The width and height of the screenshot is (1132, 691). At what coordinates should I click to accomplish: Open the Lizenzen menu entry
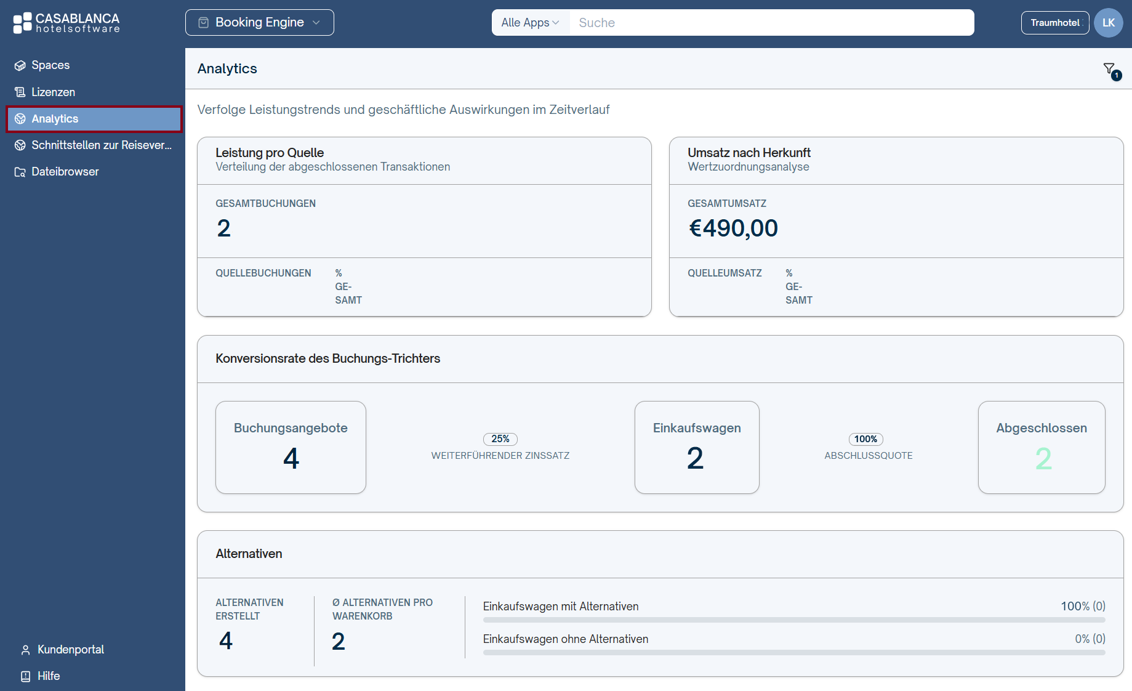click(94, 92)
